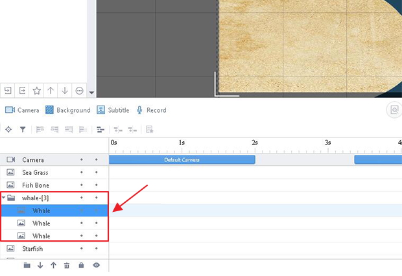Click the third greyed timeline align icon
Screen dimensions: 402x276
69,130
